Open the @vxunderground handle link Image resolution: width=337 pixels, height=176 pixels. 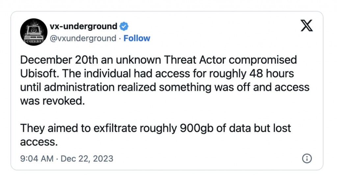point(83,39)
